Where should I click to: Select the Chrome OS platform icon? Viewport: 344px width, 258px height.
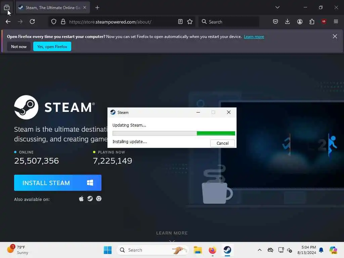pos(99,199)
